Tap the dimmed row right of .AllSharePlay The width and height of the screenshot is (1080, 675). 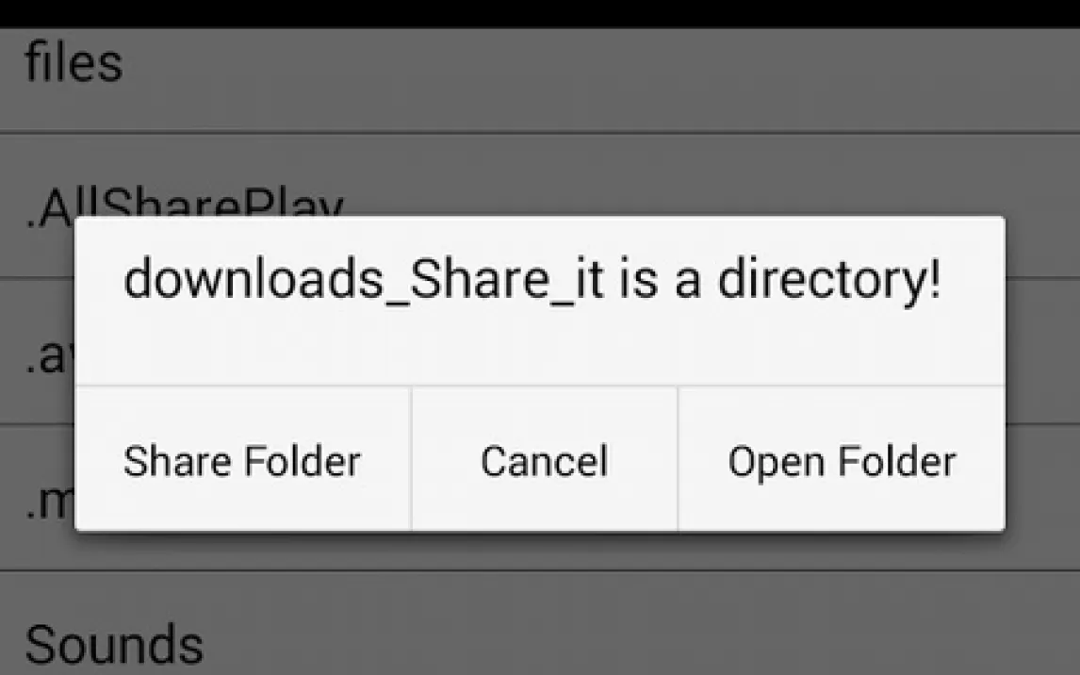click(689, 175)
